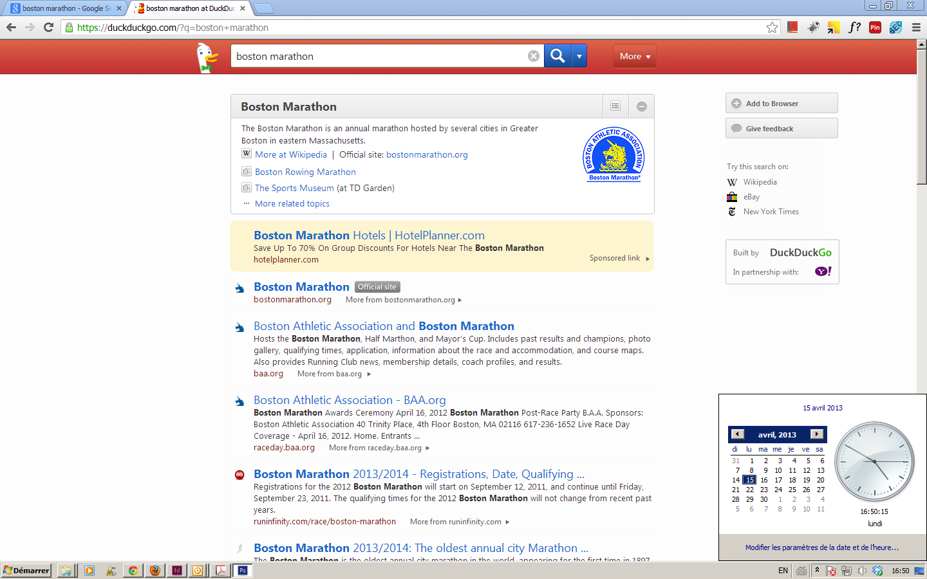Viewport: 927px width, 579px height.
Task: Click the Yahoo partnership icon
Action: 823,271
